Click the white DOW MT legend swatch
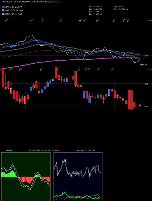Screen dimensions: 152x201 click(3, 10)
